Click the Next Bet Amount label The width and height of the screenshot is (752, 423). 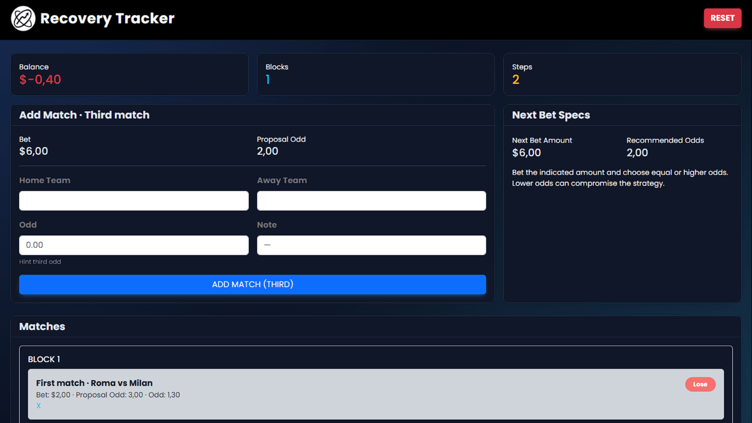coord(542,140)
